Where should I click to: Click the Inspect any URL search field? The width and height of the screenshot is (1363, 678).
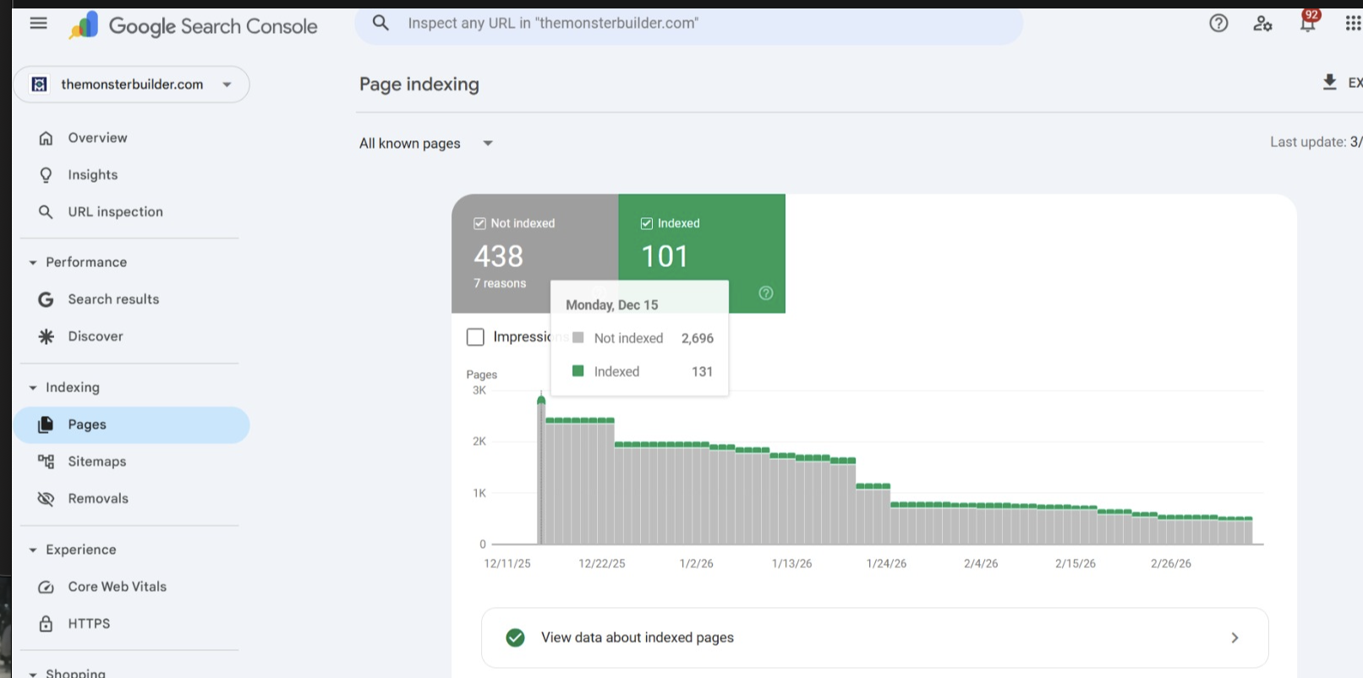[x=688, y=24]
